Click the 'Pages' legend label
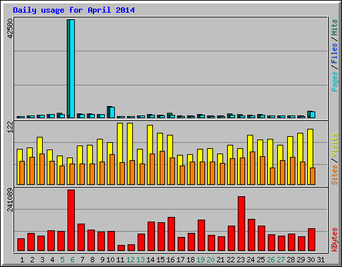Viewport: 342px width, 267px height. tap(335, 81)
